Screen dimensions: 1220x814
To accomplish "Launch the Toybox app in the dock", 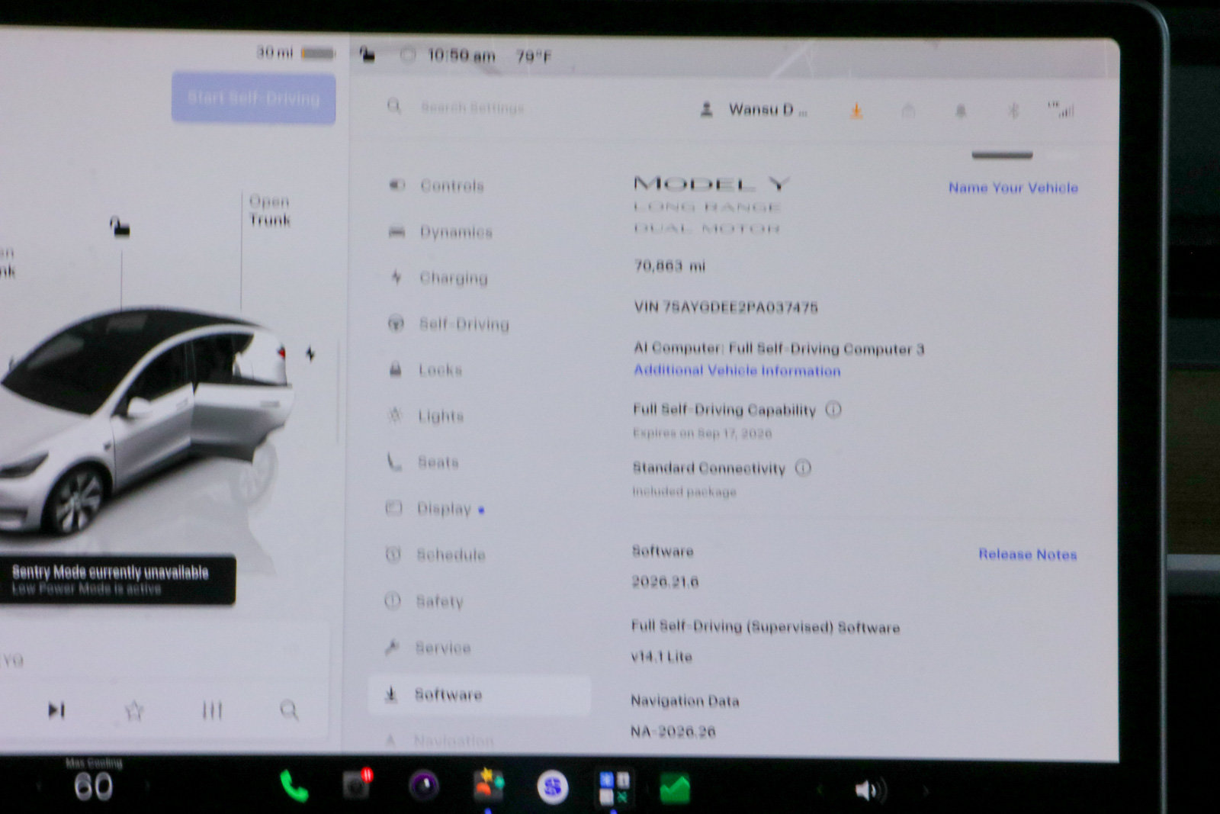I will 488,786.
